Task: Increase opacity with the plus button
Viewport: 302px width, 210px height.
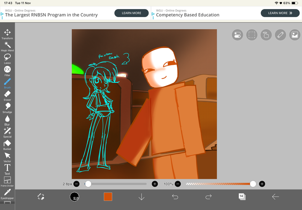Action: point(262,184)
